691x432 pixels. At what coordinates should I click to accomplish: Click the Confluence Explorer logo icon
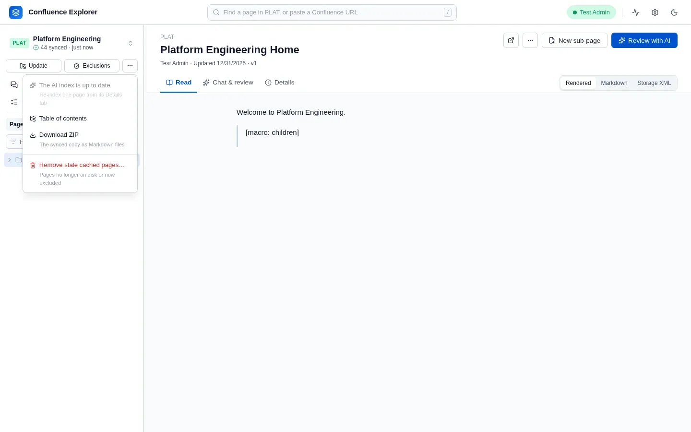pos(16,12)
